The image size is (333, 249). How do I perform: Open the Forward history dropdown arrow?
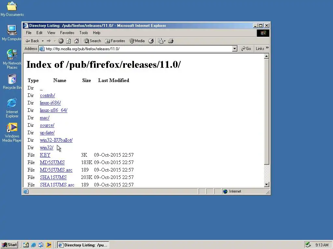point(55,41)
